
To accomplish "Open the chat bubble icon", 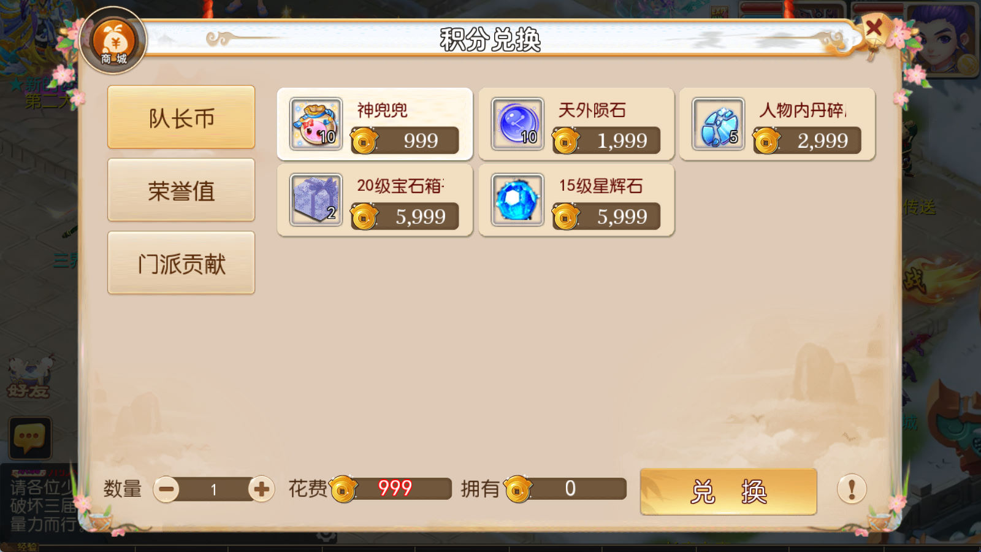I will point(29,438).
